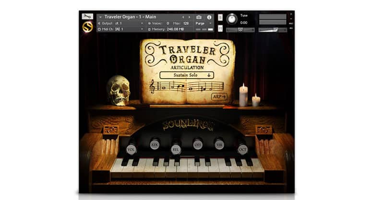Click the Tune knob

tap(231, 19)
